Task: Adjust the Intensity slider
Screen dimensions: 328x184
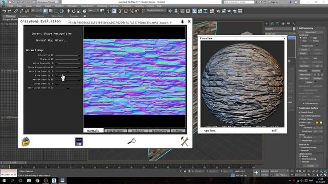Action: tap(68, 55)
